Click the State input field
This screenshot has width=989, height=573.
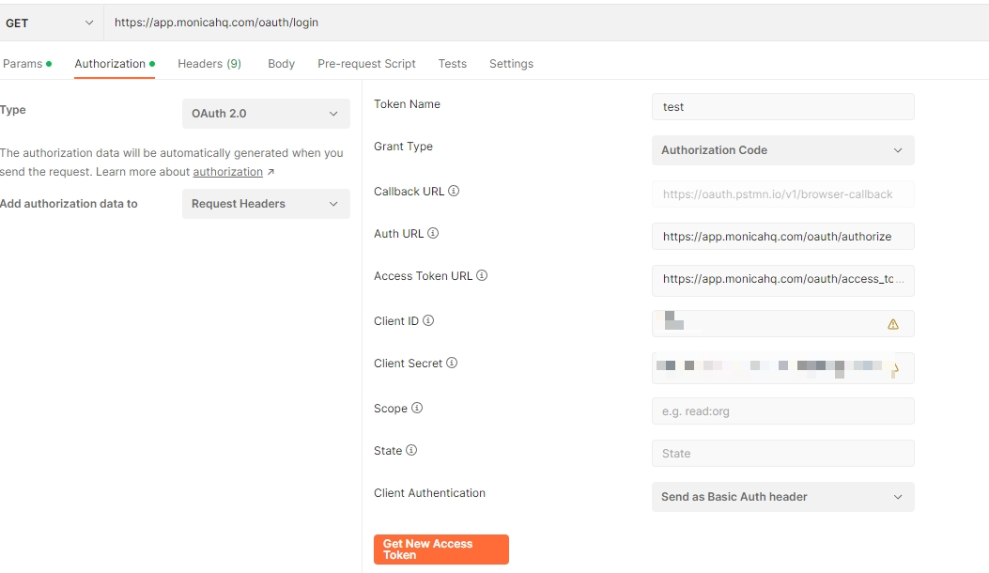782,453
